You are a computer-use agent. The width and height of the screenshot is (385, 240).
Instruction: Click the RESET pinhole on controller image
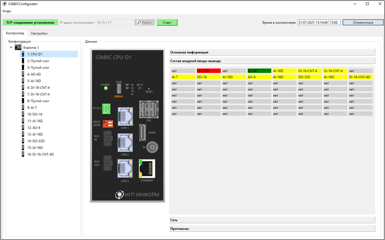pyautogui.click(x=149, y=89)
